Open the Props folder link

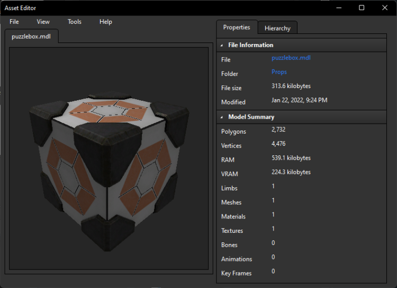click(279, 72)
